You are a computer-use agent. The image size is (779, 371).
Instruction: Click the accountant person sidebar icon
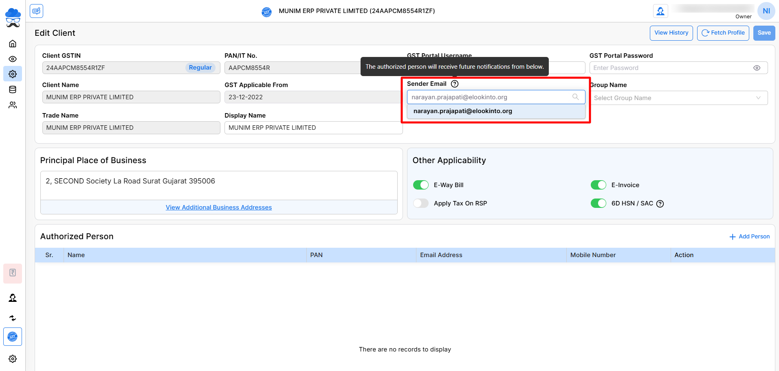pyautogui.click(x=13, y=298)
